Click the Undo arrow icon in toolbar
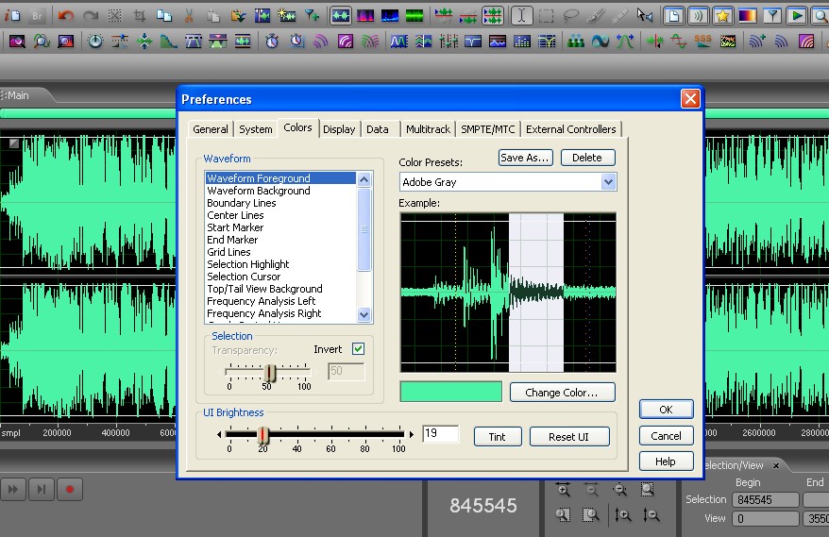The width and height of the screenshot is (829, 537). coord(65,16)
